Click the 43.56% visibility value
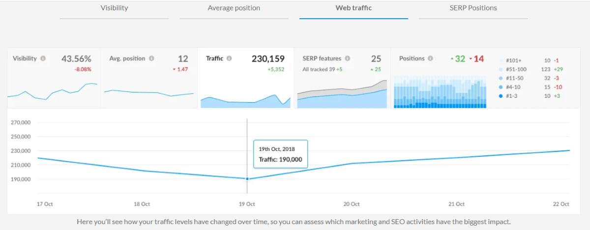The width and height of the screenshot is (590, 230). 76,58
